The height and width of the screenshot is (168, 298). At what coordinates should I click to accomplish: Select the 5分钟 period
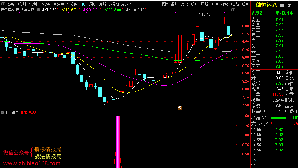click(x=33, y=4)
